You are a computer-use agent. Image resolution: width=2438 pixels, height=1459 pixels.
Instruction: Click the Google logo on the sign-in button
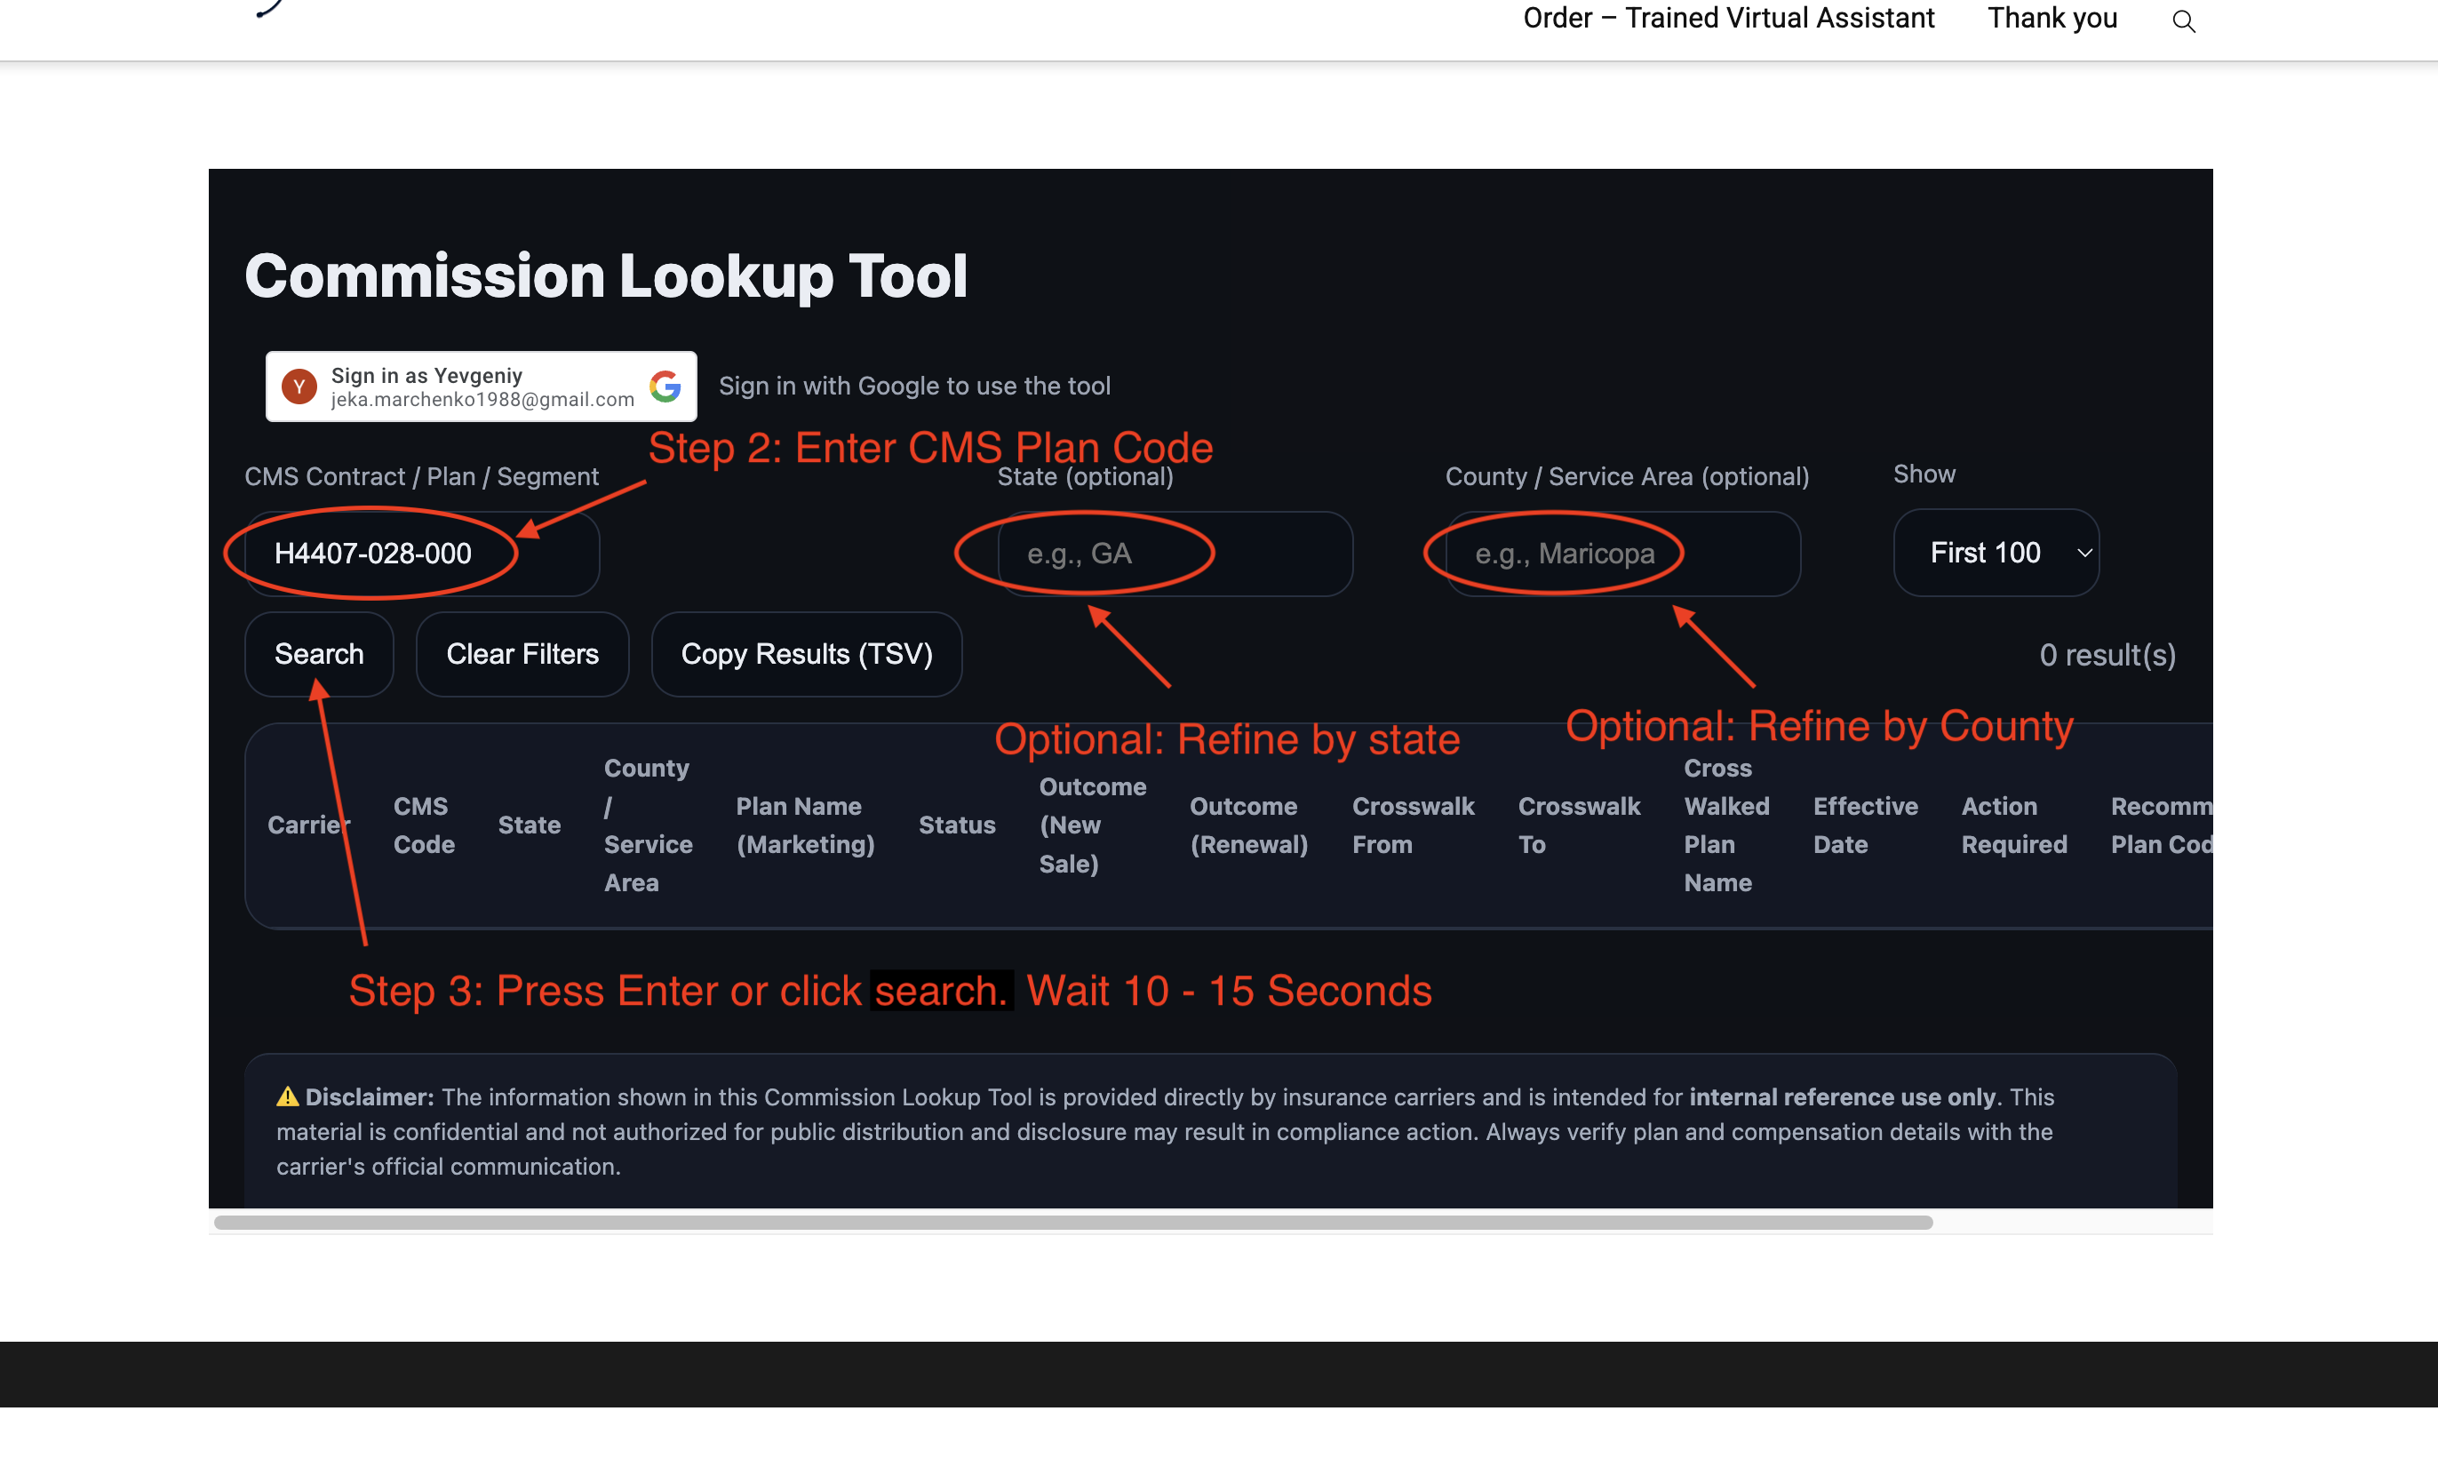665,387
